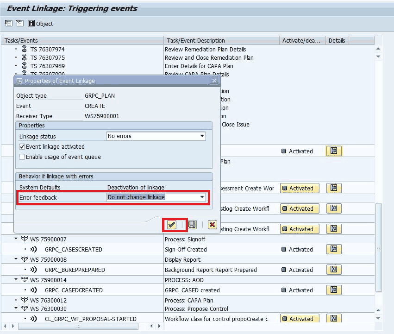Click the task icon beside TS 76307975
394x334 pixels.
point(25,57)
